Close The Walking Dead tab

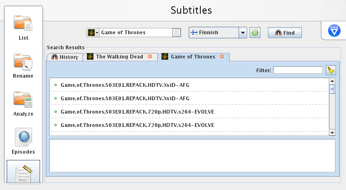(150, 56)
